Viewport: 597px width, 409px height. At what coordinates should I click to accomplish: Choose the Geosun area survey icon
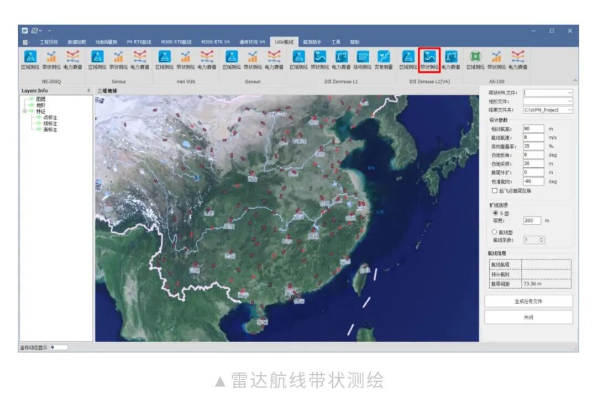pyautogui.click(x=232, y=60)
